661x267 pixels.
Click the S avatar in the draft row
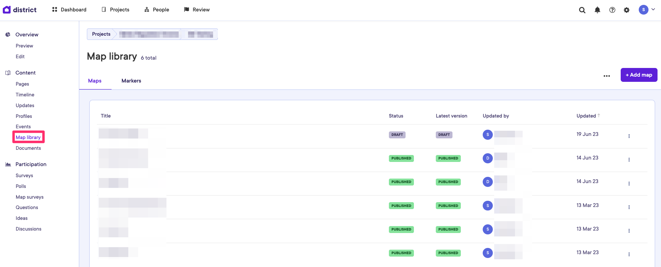(x=488, y=135)
